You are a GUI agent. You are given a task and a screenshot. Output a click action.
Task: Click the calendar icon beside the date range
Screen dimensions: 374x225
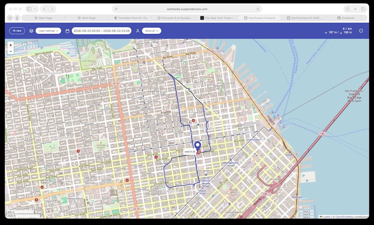click(x=68, y=31)
